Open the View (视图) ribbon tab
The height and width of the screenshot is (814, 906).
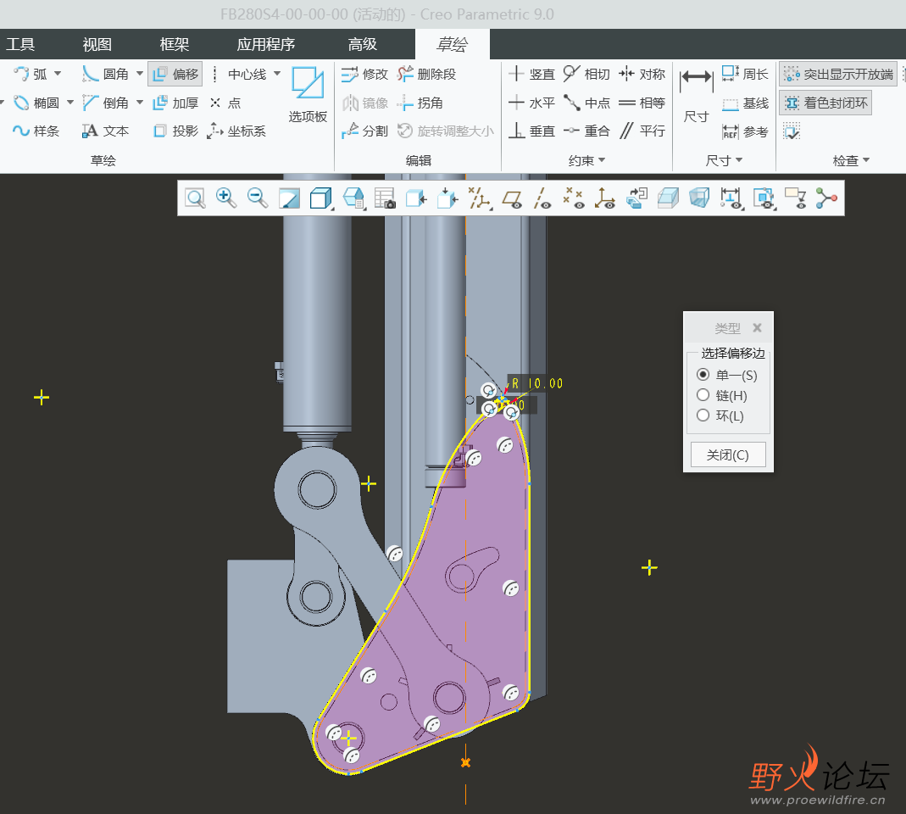click(x=97, y=44)
